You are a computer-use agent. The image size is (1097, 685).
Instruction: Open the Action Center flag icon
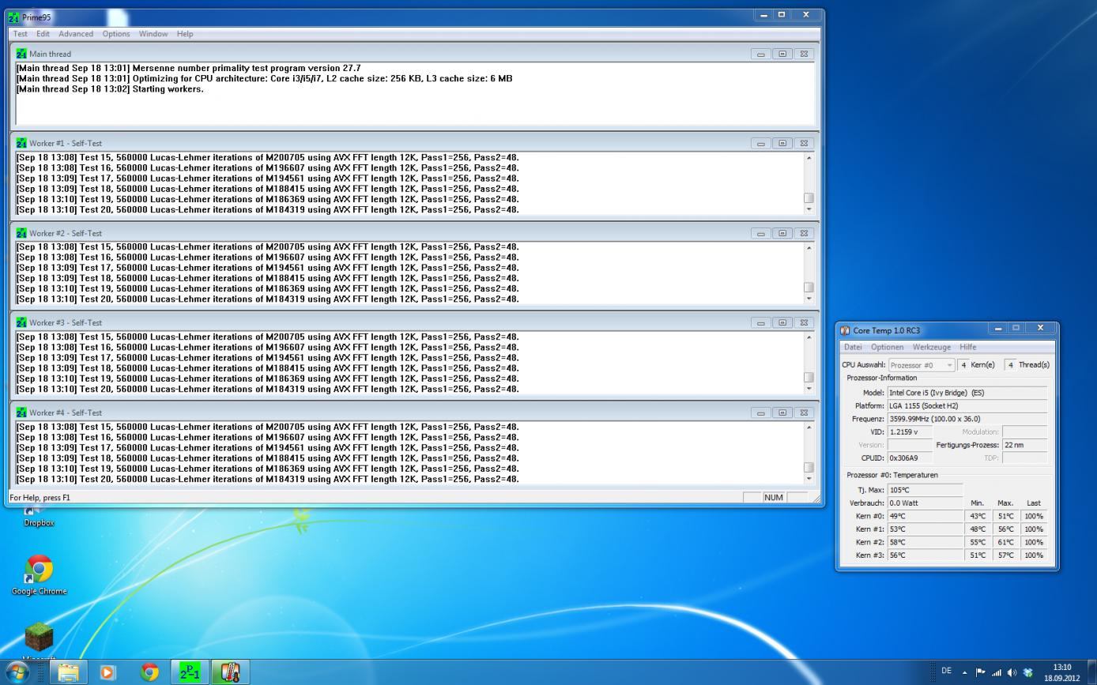pyautogui.click(x=979, y=672)
